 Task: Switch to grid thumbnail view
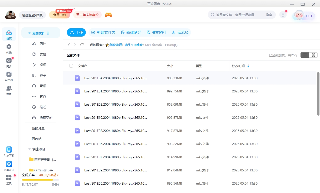click(313, 55)
